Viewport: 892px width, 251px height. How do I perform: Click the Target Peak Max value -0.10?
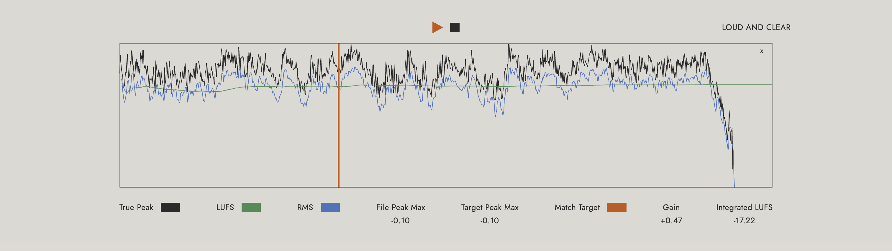[x=489, y=221]
